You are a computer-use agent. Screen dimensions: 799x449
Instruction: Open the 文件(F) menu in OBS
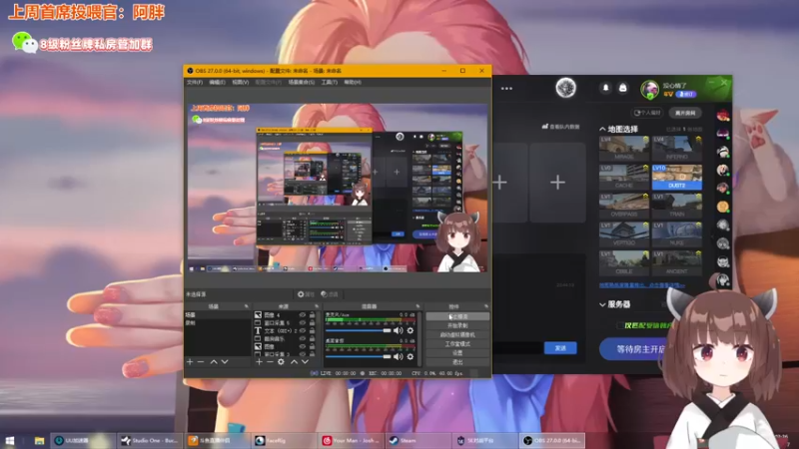pyautogui.click(x=195, y=82)
